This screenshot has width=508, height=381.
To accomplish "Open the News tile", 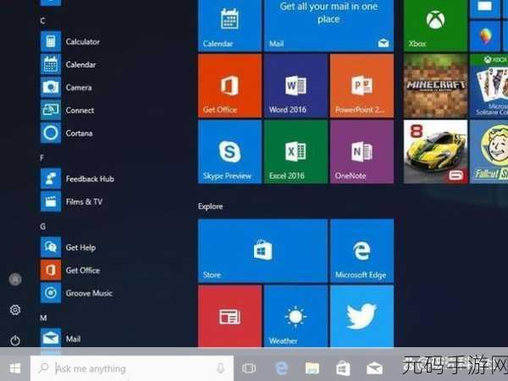I will click(229, 316).
